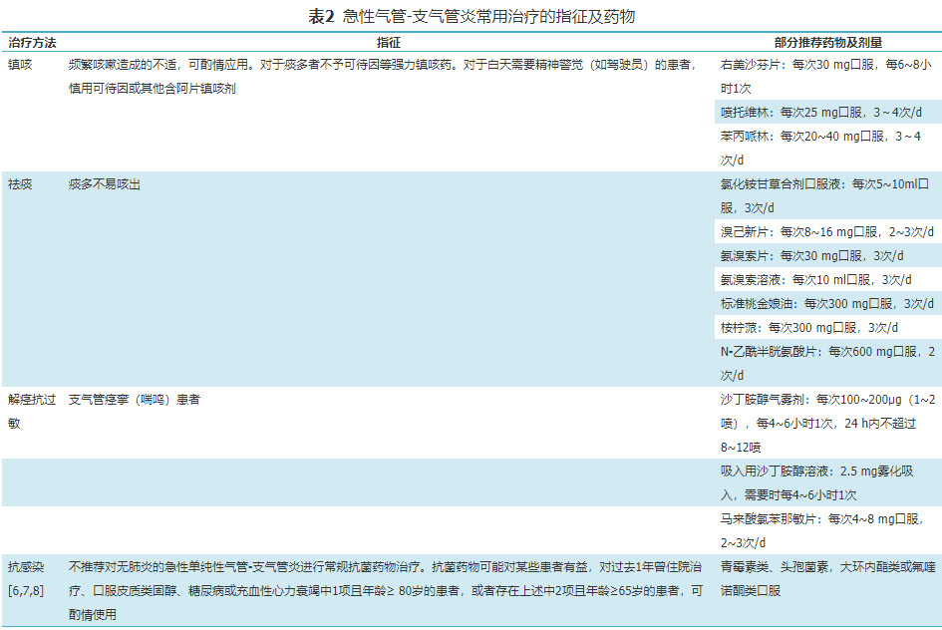Click the 马来酸氯苯那敏片 dosage entry
The width and height of the screenshot is (942, 630).
point(826,529)
